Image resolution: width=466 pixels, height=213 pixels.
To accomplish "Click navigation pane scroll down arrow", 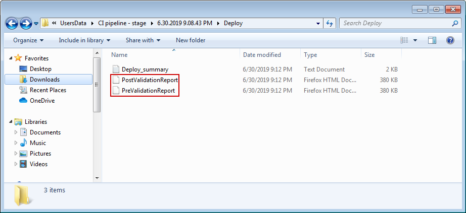I will (97, 178).
